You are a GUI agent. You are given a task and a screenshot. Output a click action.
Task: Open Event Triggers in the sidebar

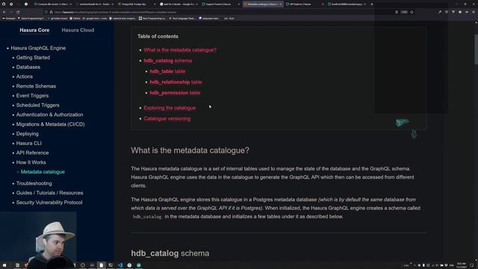pos(32,96)
